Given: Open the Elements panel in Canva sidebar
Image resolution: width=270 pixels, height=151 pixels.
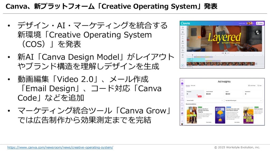Looking at the screenshot, I should pos(183,33).
